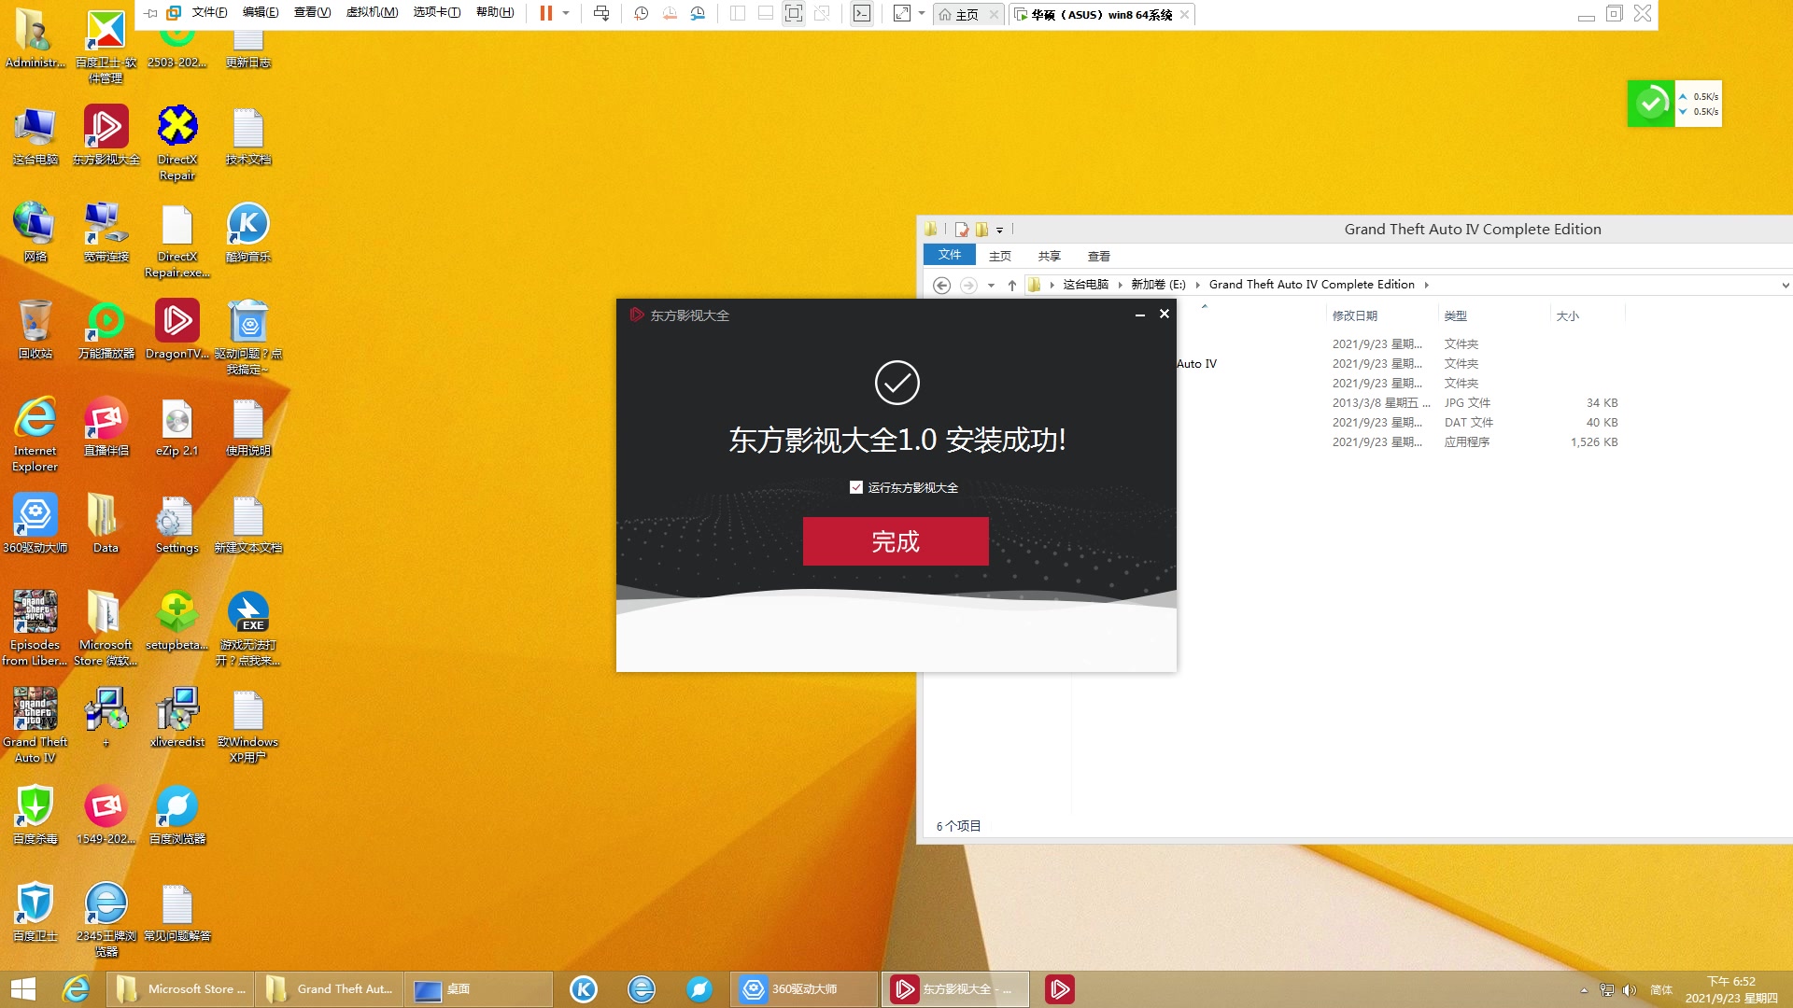1793x1008 pixels.
Task: Open Internet Explorer from taskbar
Action: pos(75,989)
